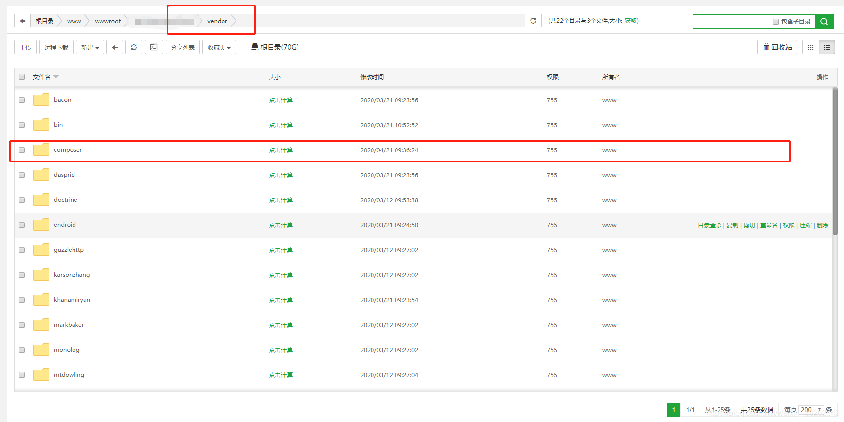Open the guzzlehttp folder icon
Viewport: 844px width, 422px height.
41,250
